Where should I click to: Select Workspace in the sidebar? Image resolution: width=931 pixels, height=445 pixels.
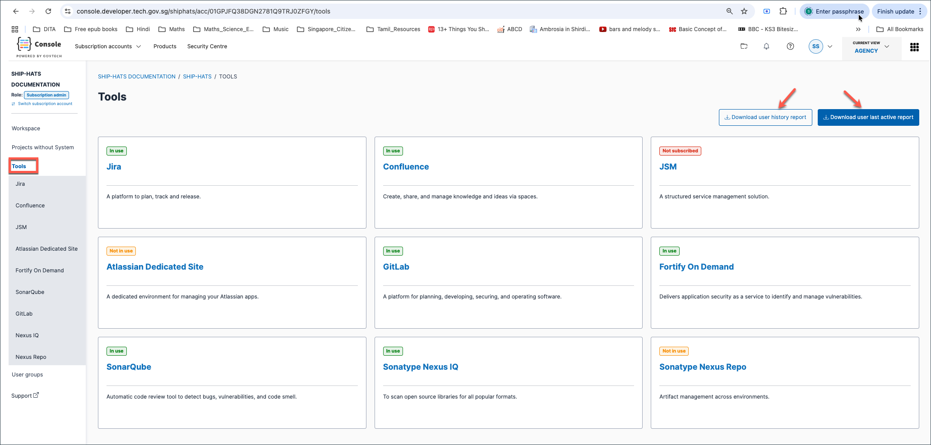26,128
